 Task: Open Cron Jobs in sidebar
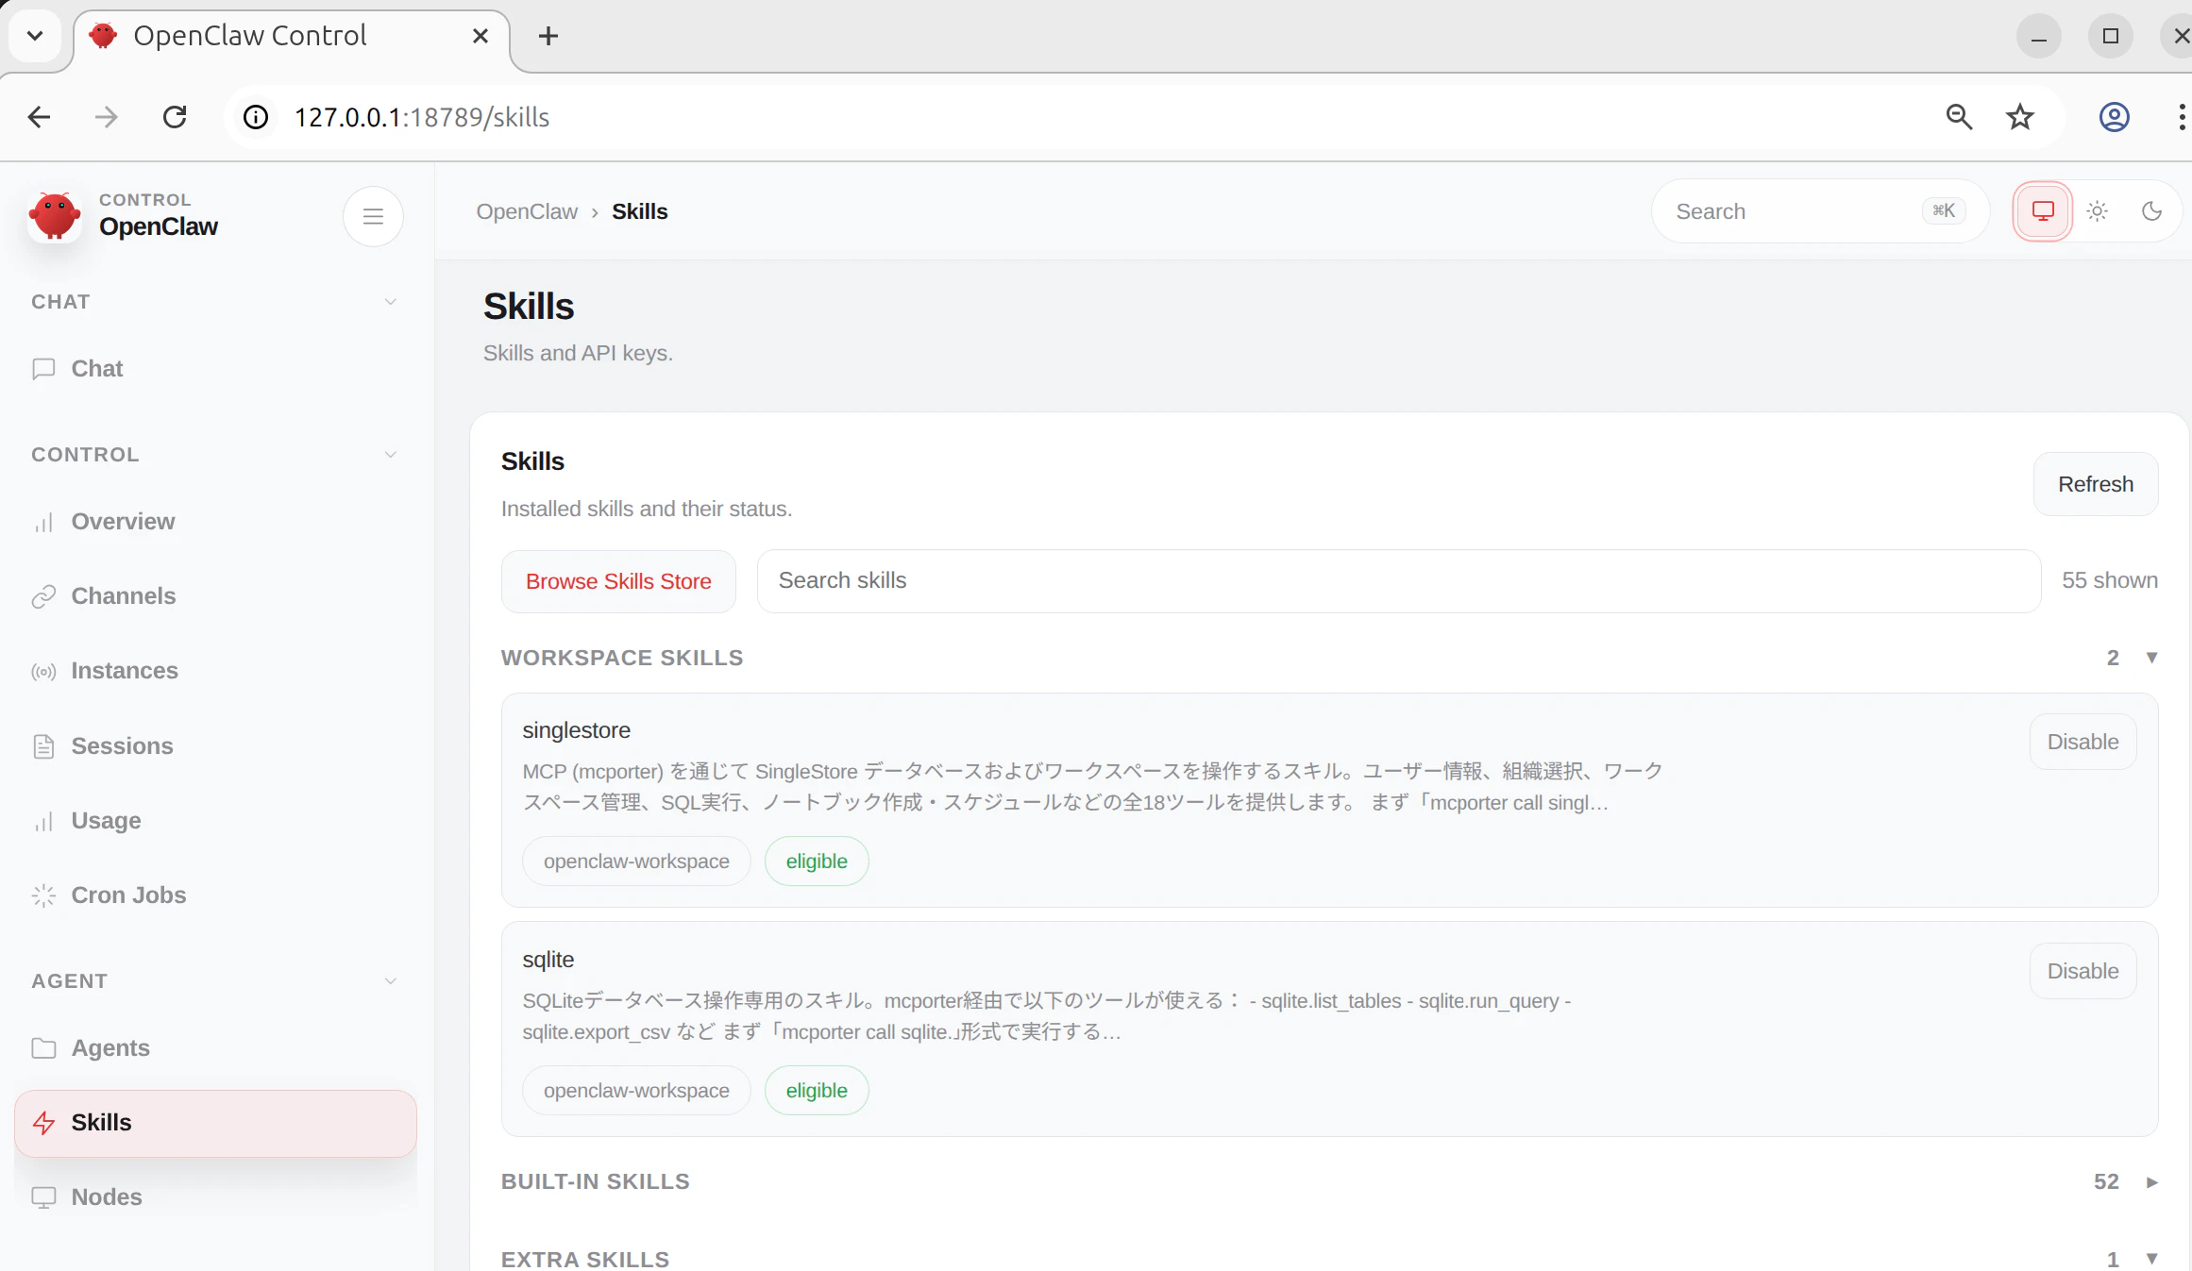(x=215, y=895)
